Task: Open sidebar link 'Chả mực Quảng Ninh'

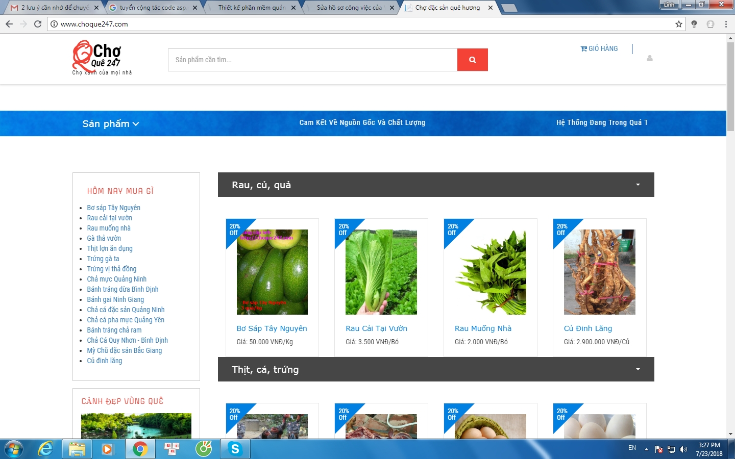Action: tap(116, 279)
